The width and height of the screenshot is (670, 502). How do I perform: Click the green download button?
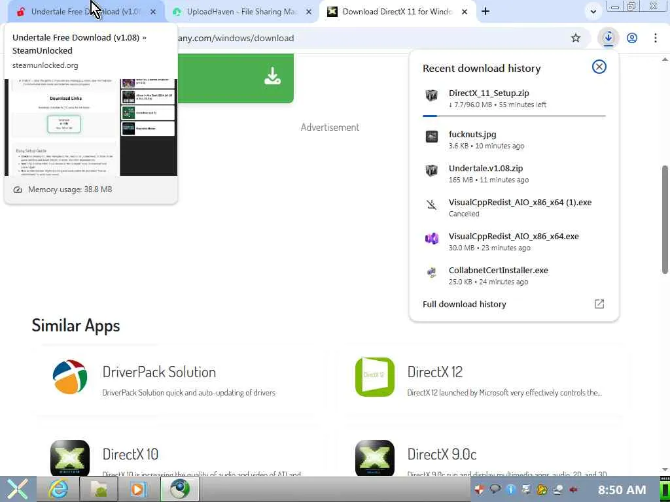236,78
